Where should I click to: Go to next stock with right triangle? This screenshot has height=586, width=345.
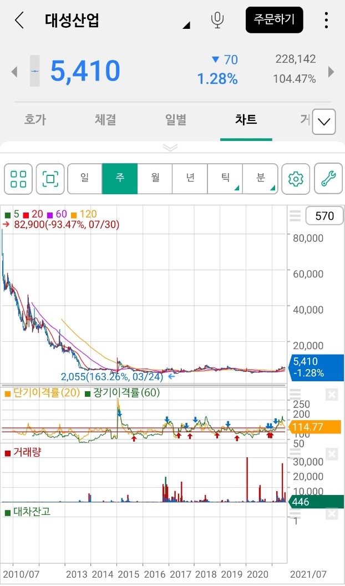pyautogui.click(x=331, y=72)
